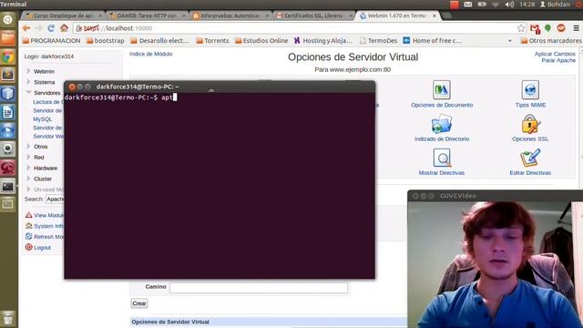Open LibreOffice Writer dock icon
This screenshot has height=328, width=583.
[x=8, y=112]
